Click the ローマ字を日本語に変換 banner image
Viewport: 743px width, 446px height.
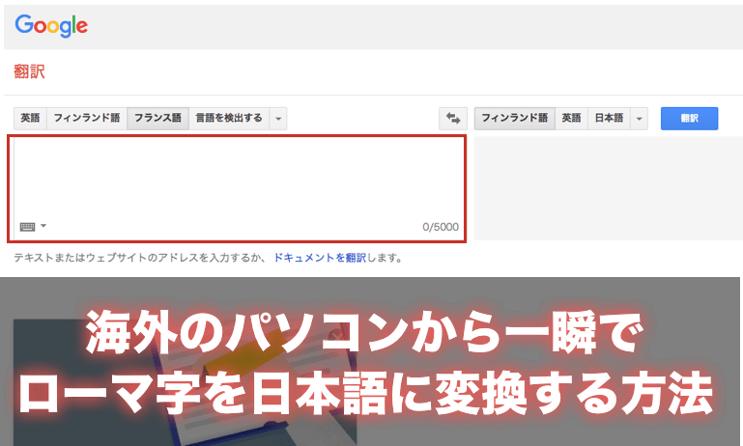371,362
